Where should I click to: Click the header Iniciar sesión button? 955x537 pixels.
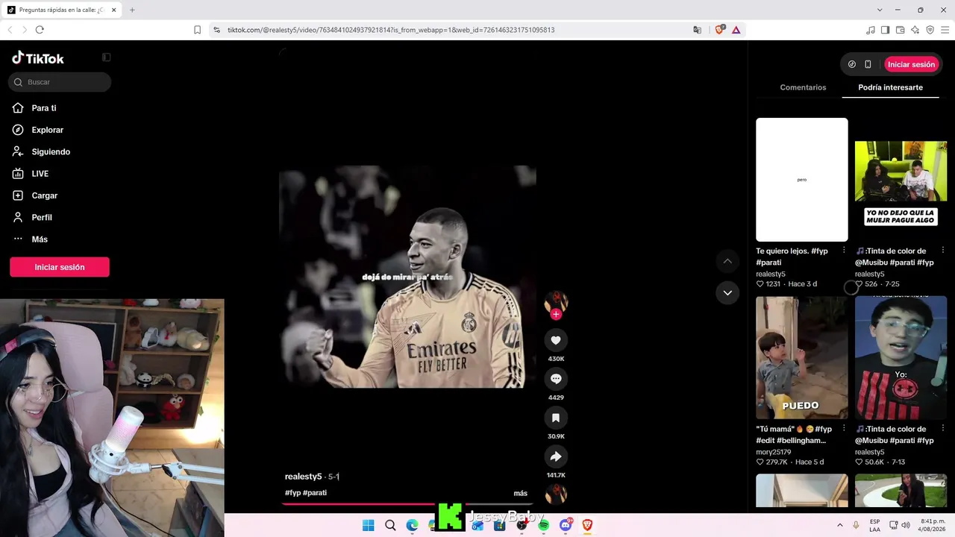click(911, 64)
